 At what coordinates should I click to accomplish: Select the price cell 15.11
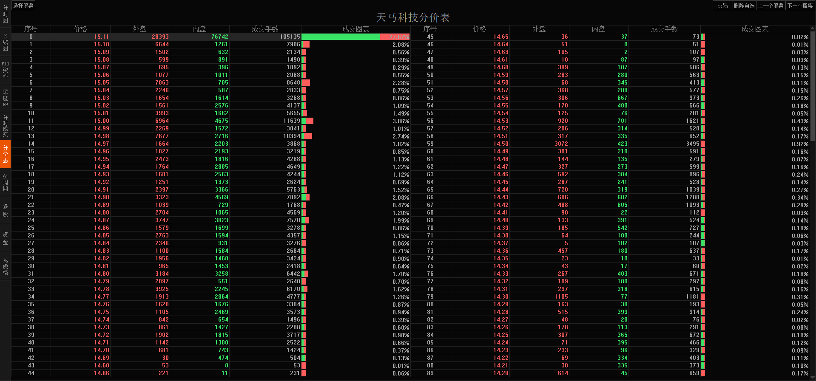101,37
